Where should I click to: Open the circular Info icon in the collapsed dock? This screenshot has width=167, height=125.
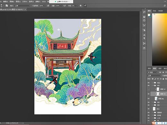point(144,20)
